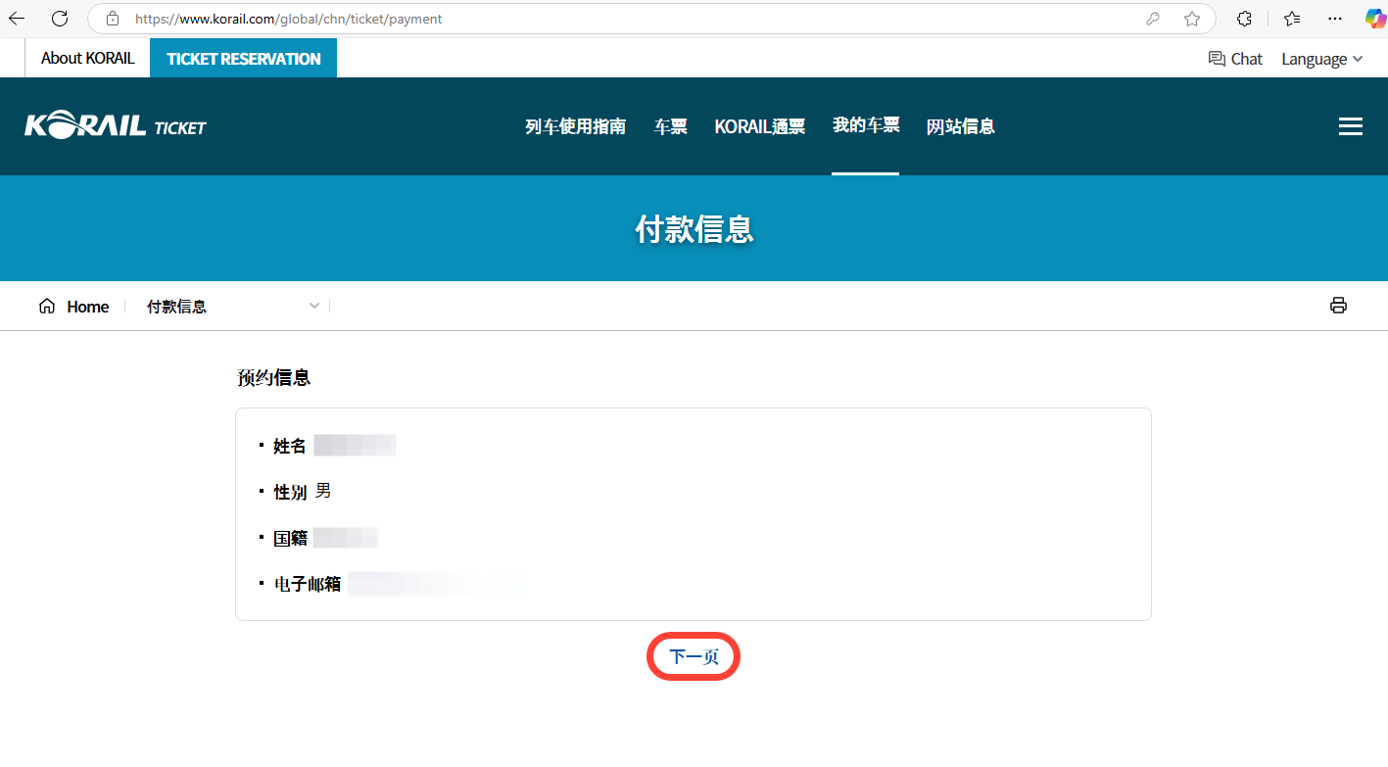This screenshot has height=767, width=1388.
Task: Open the 我的车票 menu
Action: click(865, 125)
